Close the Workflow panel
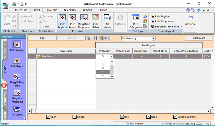215x126 pixels. 24,37
